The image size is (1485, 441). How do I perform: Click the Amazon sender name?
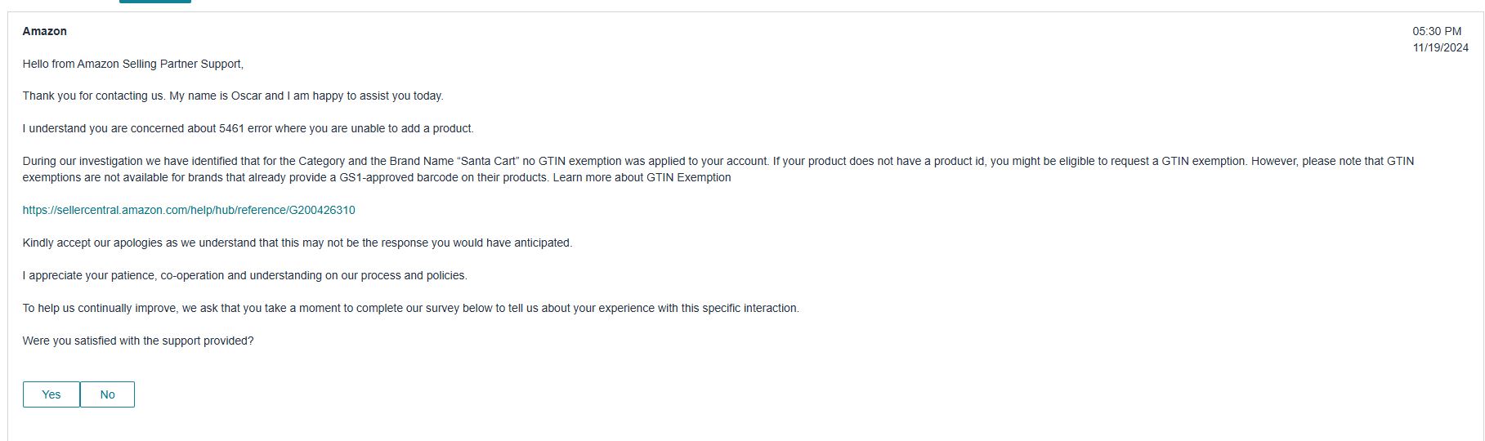45,31
